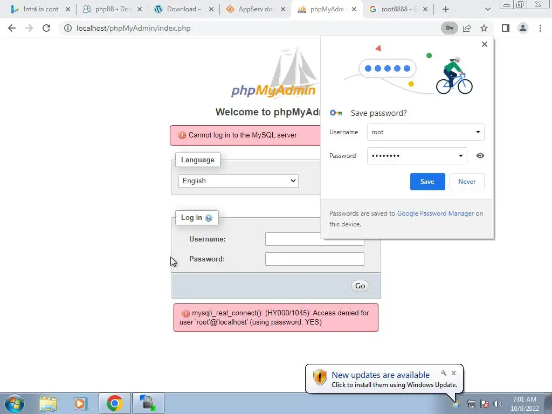Close the WordPress Download tab
Viewport: 552px width, 414px height.
[211, 10]
